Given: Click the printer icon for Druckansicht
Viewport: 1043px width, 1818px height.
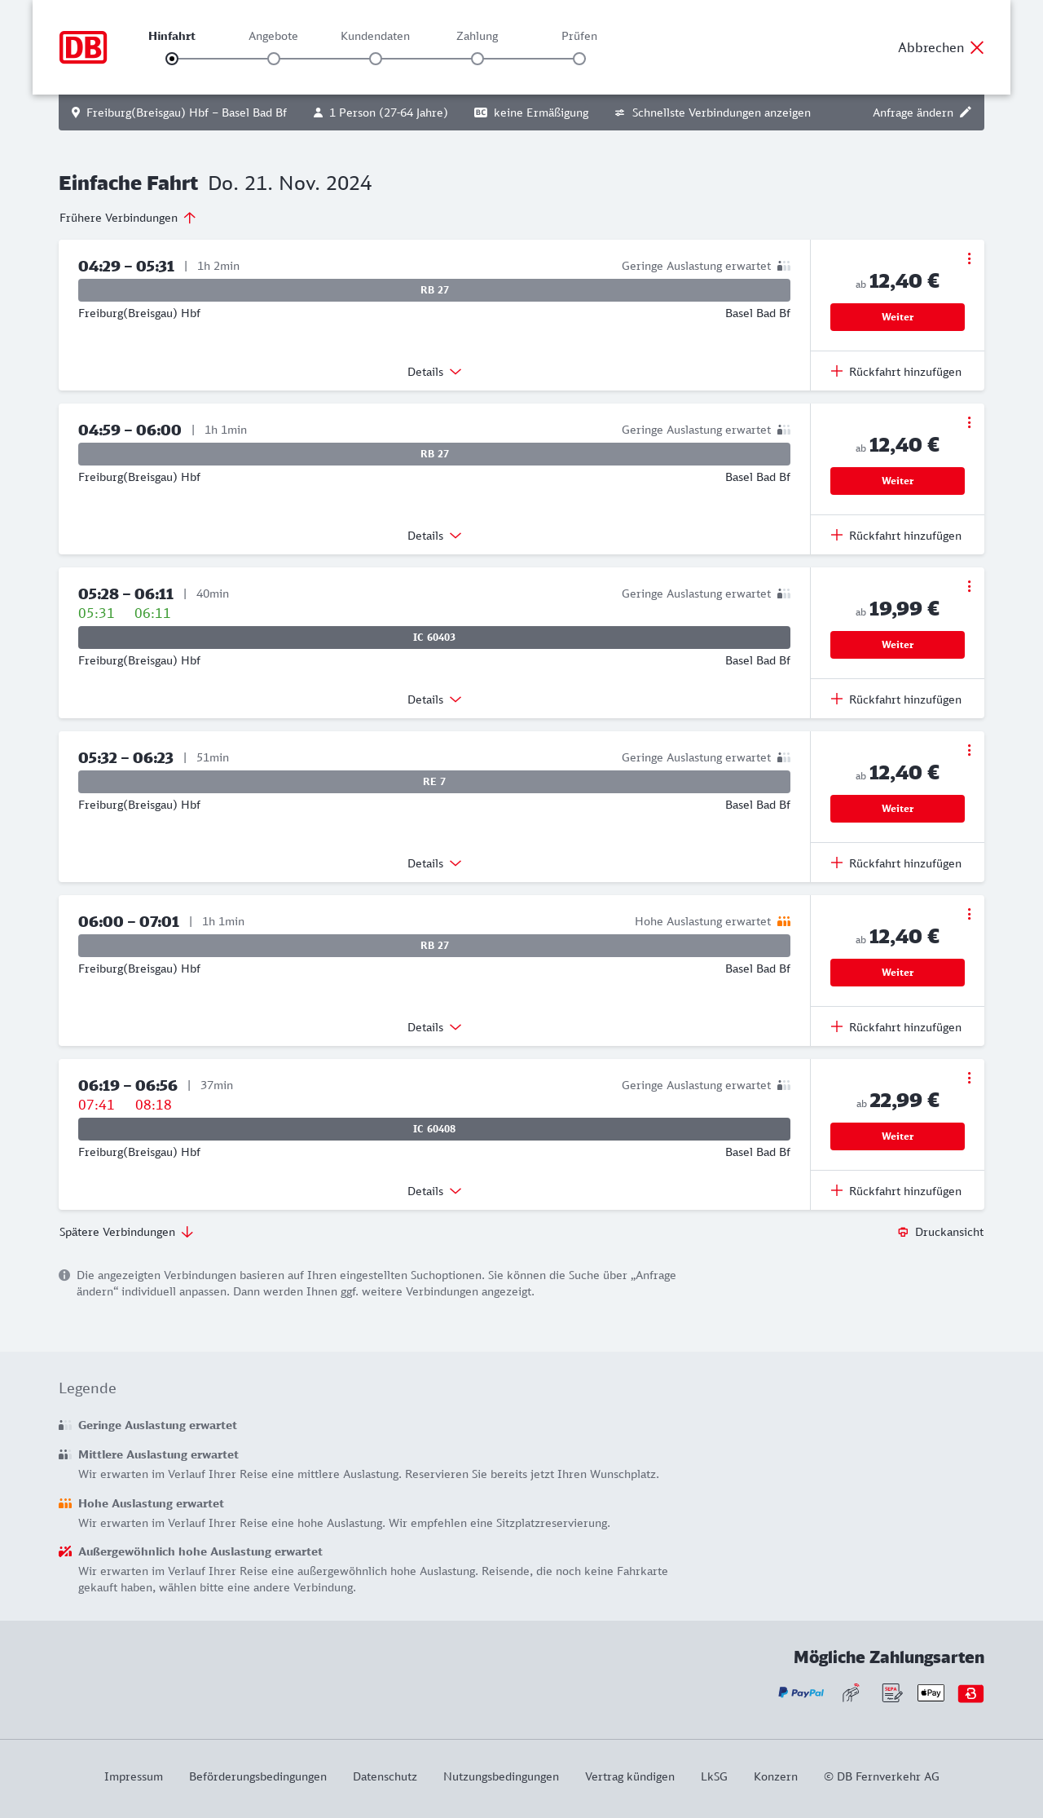Looking at the screenshot, I should click(x=903, y=1232).
